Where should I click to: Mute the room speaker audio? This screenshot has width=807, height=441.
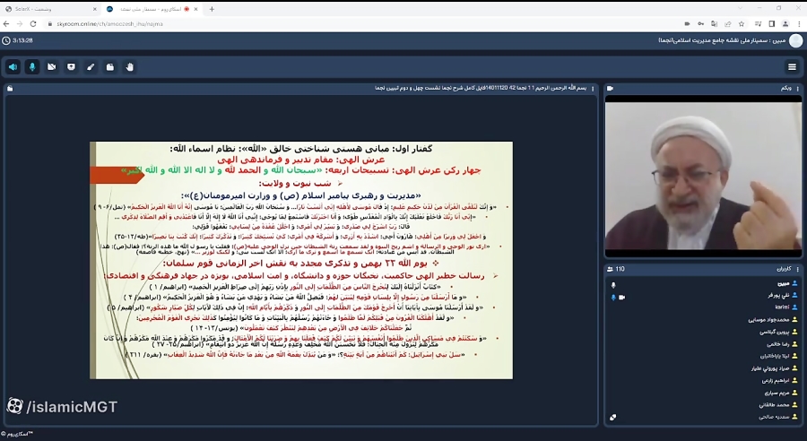click(13, 67)
